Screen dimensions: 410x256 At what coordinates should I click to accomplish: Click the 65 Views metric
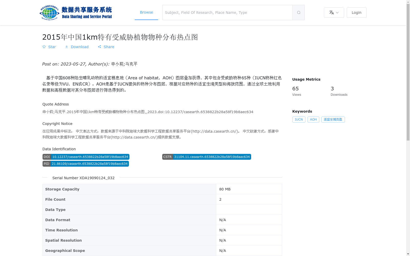click(x=297, y=91)
